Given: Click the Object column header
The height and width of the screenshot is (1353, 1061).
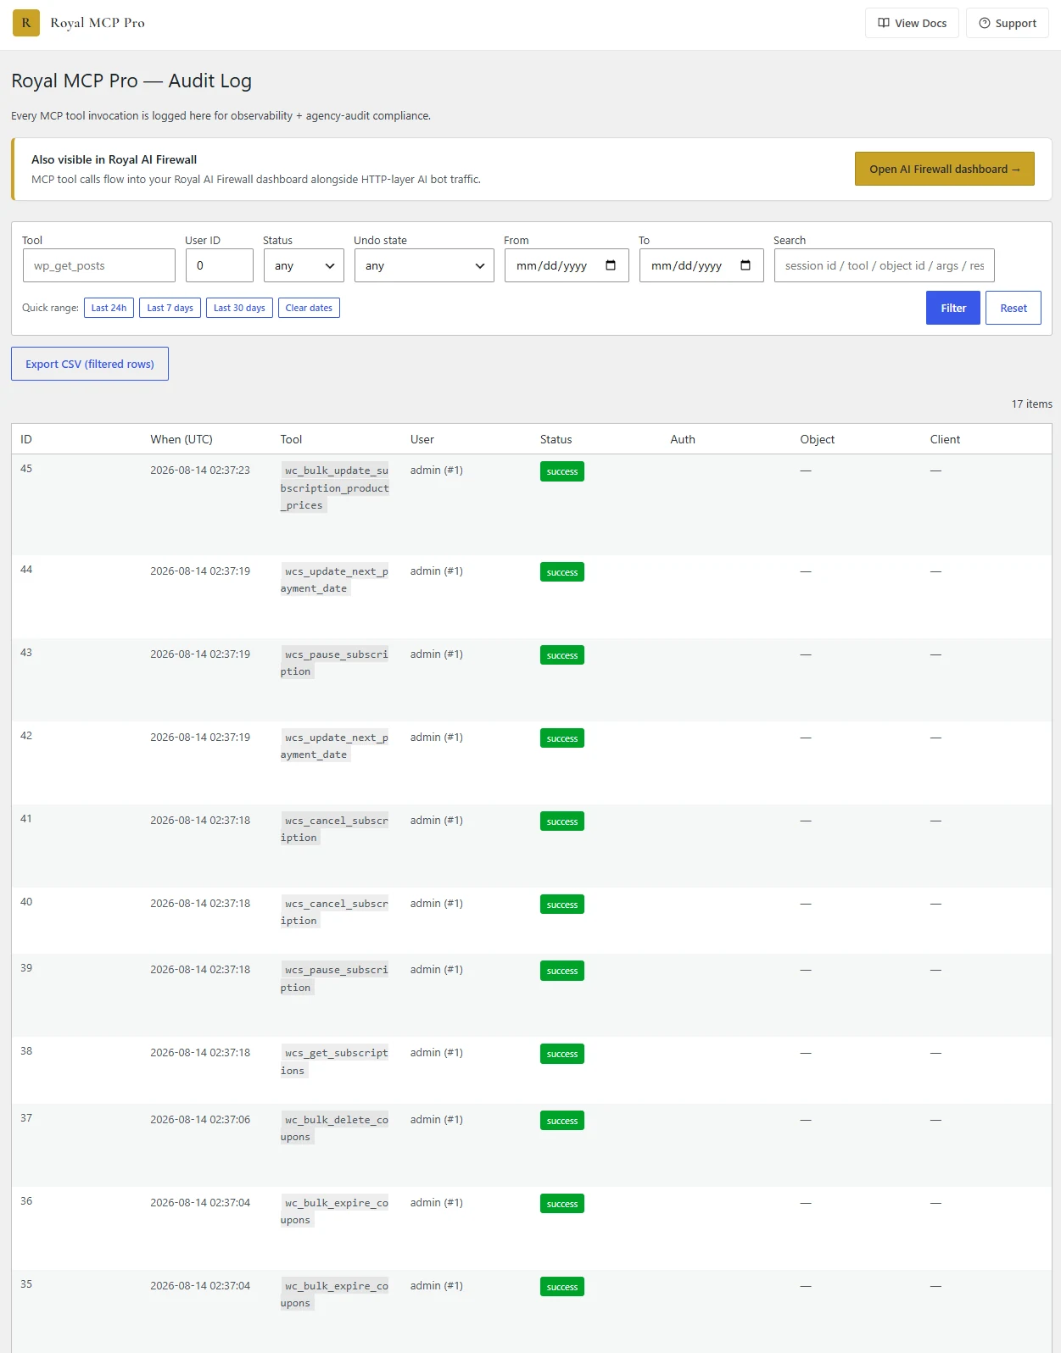Looking at the screenshot, I should (818, 439).
